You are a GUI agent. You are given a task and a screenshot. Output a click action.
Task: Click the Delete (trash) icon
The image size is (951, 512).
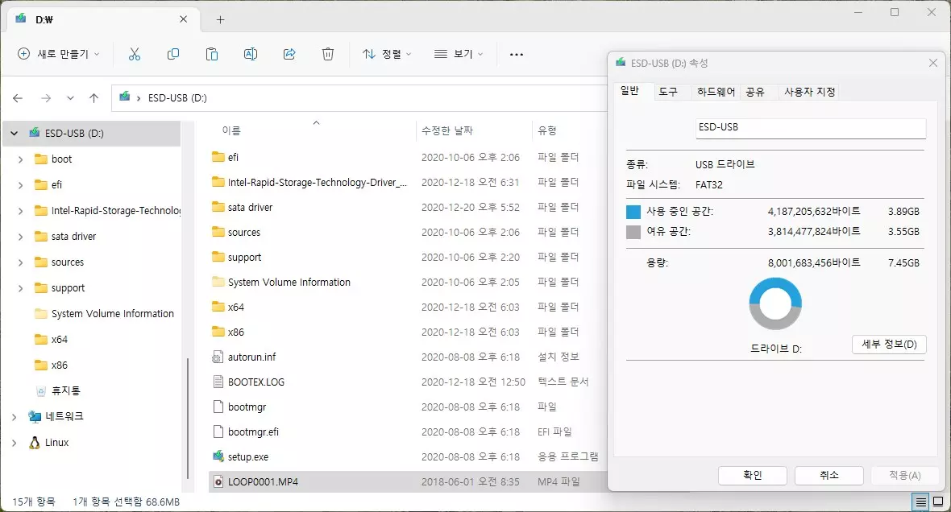pos(328,54)
